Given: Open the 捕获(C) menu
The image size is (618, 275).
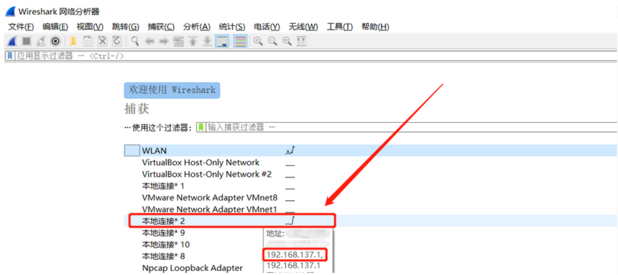Looking at the screenshot, I should (161, 27).
